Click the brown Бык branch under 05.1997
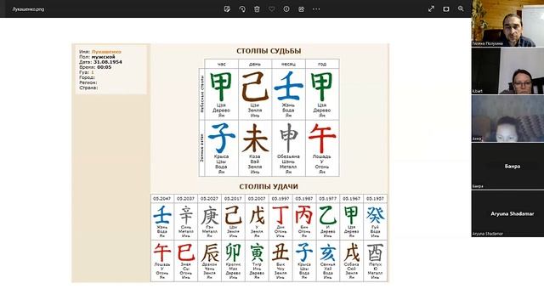 [x=280, y=252]
